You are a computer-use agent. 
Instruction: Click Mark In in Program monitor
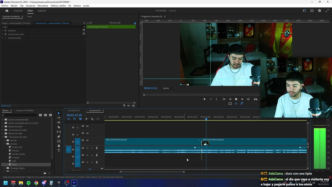211,99
